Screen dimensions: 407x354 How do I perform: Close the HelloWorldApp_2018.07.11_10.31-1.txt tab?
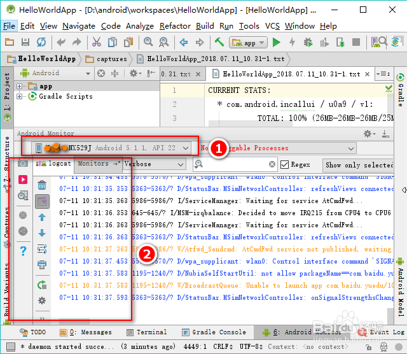(x=367, y=74)
